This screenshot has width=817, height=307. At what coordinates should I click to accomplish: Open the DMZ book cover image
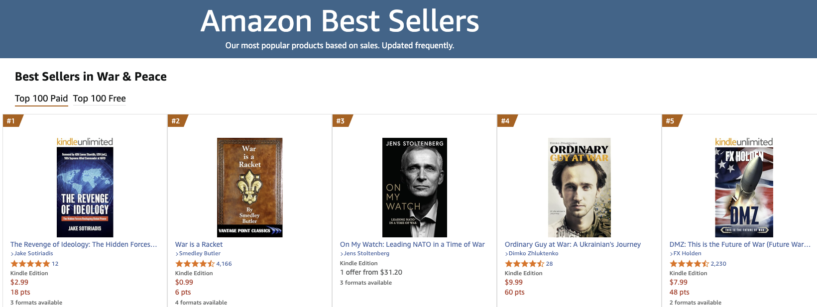744,192
